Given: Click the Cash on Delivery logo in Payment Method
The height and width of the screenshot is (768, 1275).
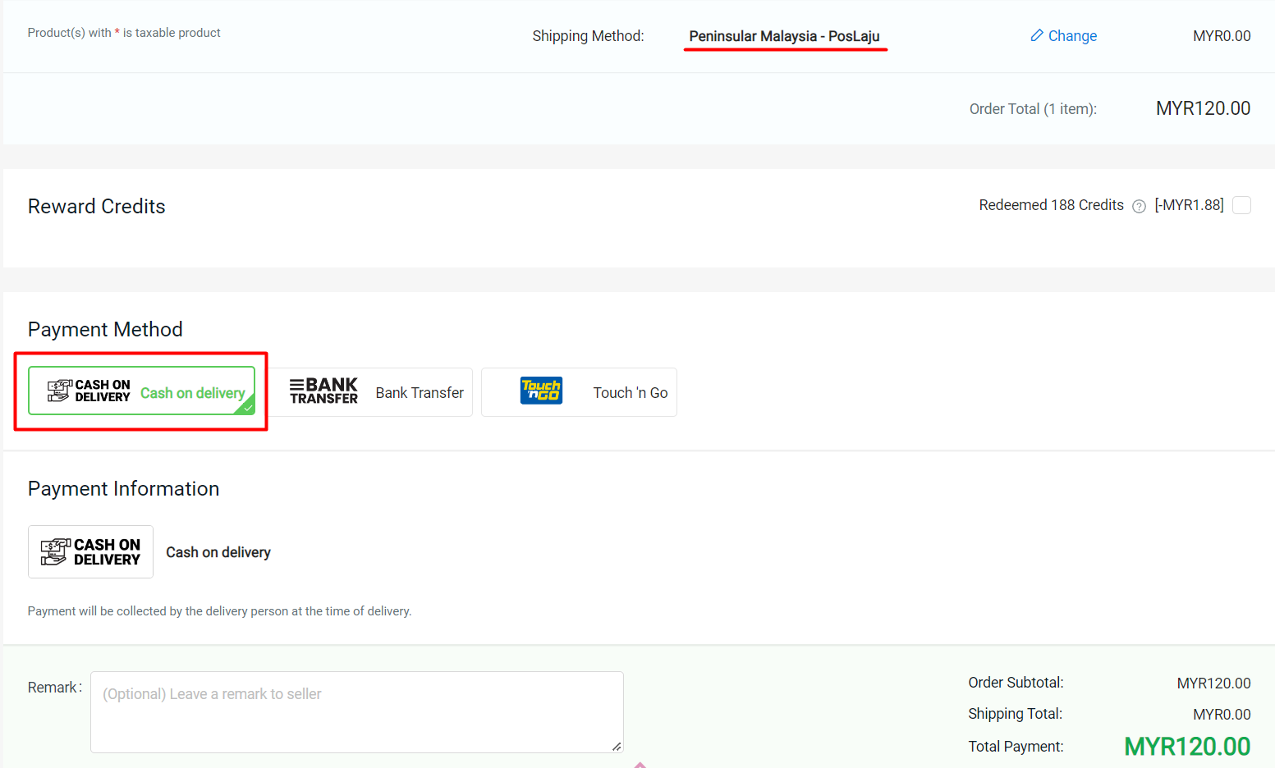Looking at the screenshot, I should click(x=89, y=391).
